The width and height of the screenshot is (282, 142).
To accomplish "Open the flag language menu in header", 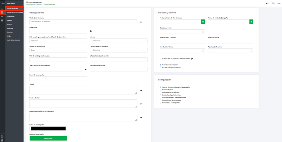I will click(273, 4).
